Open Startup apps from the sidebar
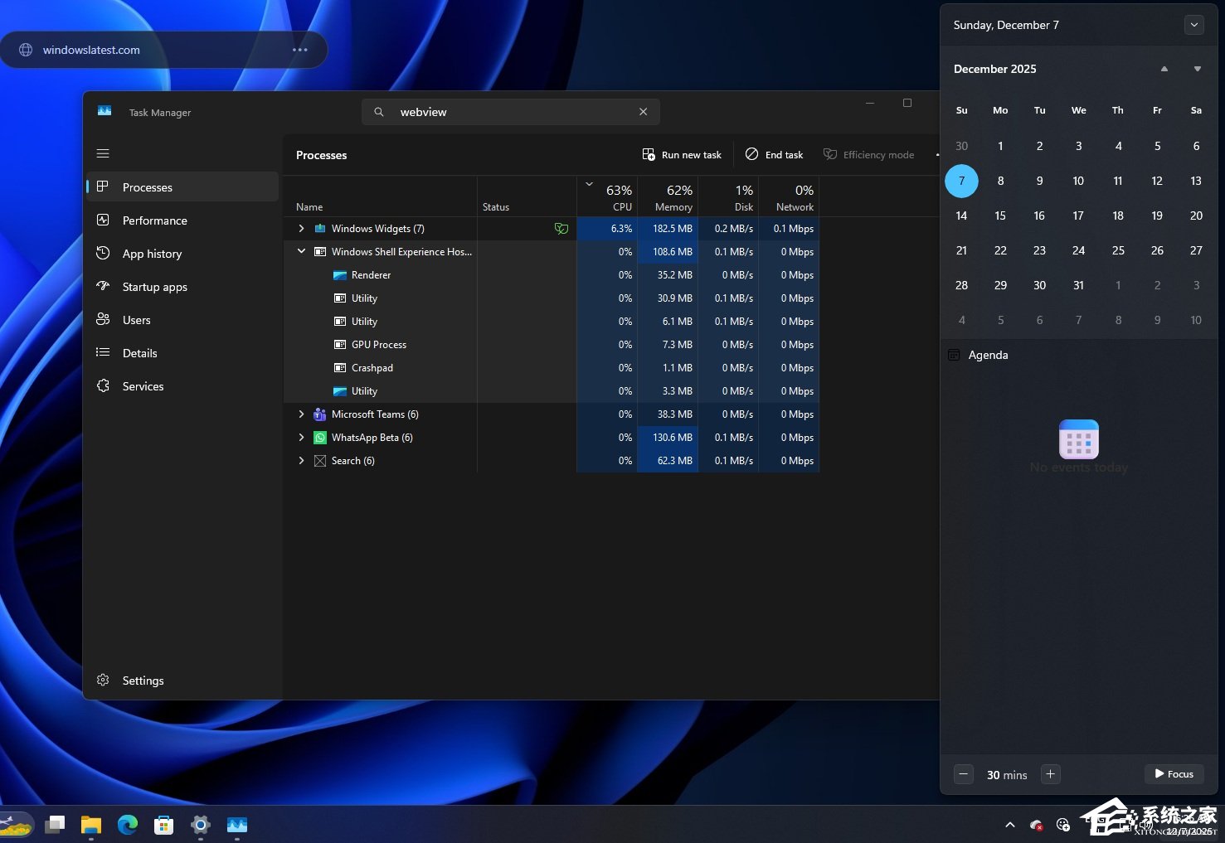Viewport: 1225px width, 843px height. point(103,286)
